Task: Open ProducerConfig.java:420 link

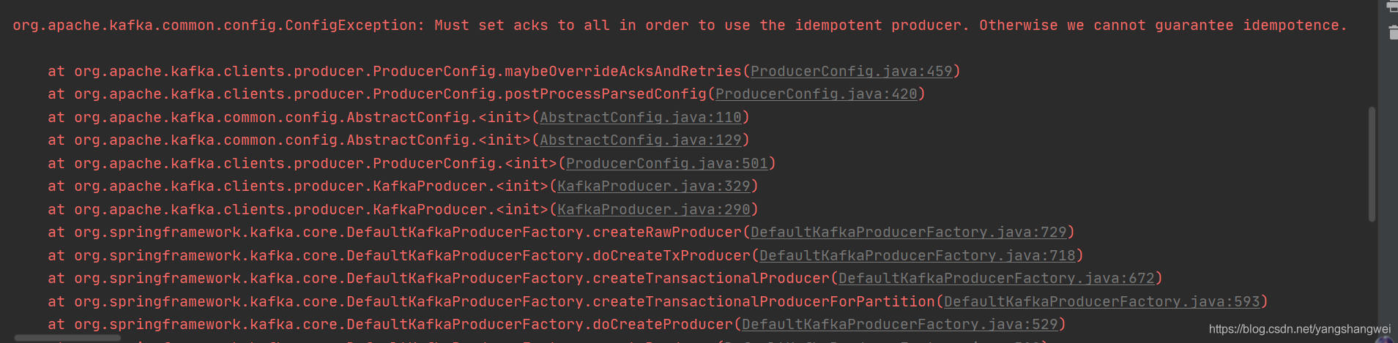Action: point(816,94)
